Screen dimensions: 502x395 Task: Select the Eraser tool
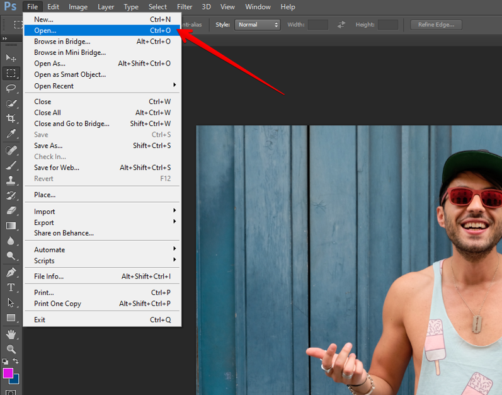coord(11,210)
